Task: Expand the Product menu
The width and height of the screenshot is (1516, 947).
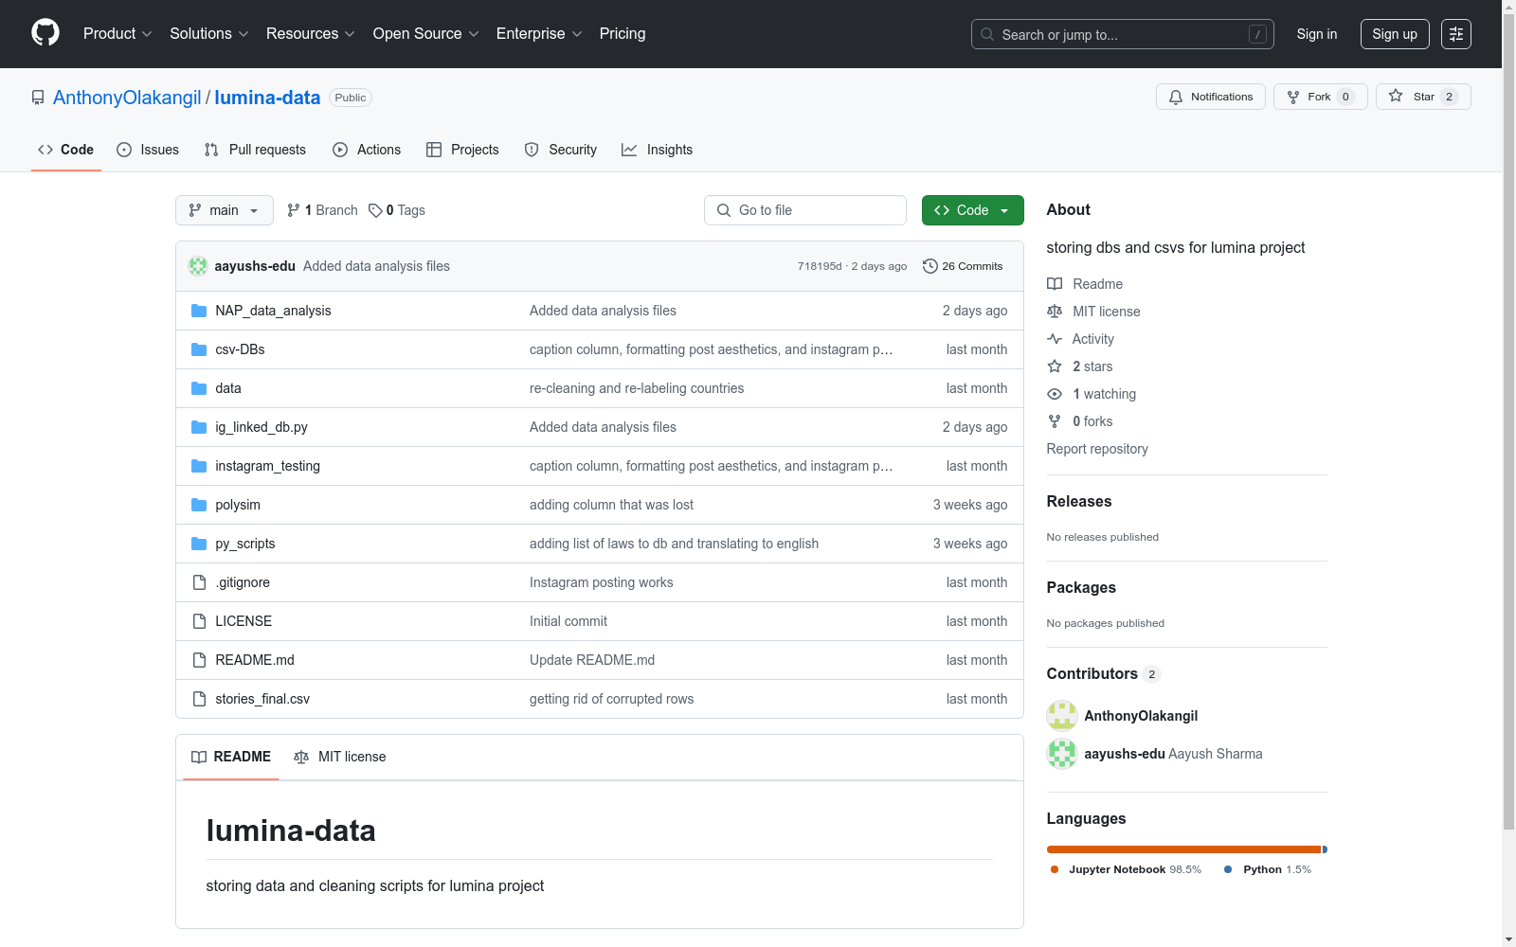Action: pos(117,34)
